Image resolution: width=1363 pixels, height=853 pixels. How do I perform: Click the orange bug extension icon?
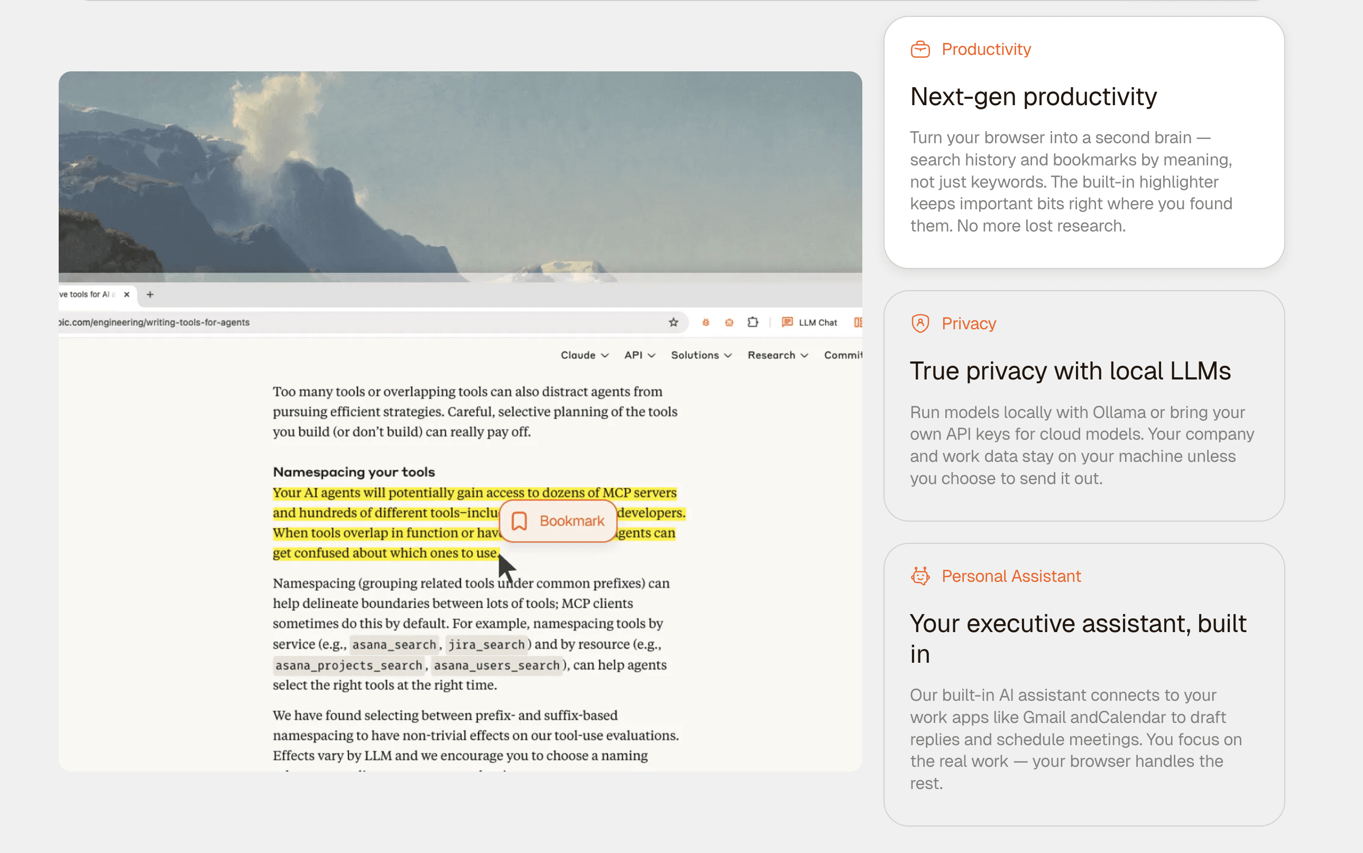pos(705,322)
